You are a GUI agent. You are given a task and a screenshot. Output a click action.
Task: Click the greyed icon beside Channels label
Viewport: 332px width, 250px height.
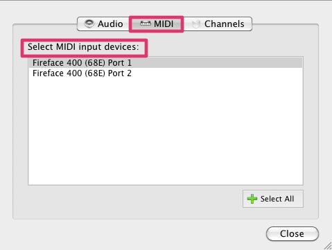[196, 24]
